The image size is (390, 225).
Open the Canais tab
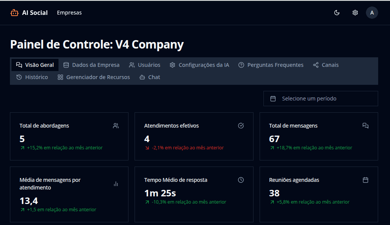tap(326, 65)
